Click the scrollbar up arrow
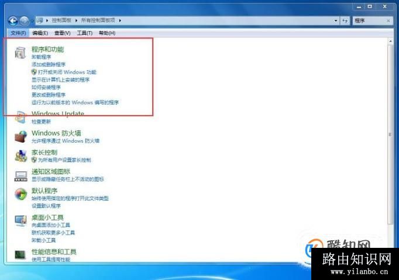 pyautogui.click(x=390, y=41)
